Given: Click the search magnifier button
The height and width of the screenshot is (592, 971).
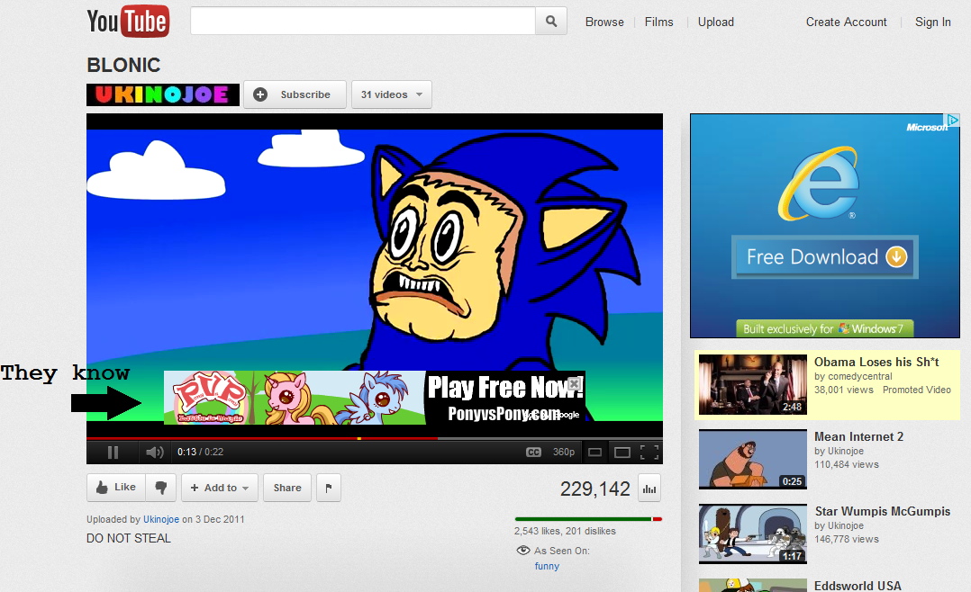Looking at the screenshot, I should [551, 22].
